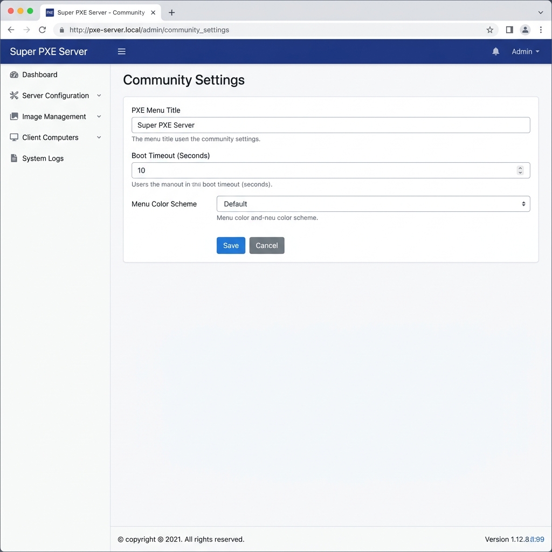
Task: Open Image Management menu item
Action: click(55, 116)
